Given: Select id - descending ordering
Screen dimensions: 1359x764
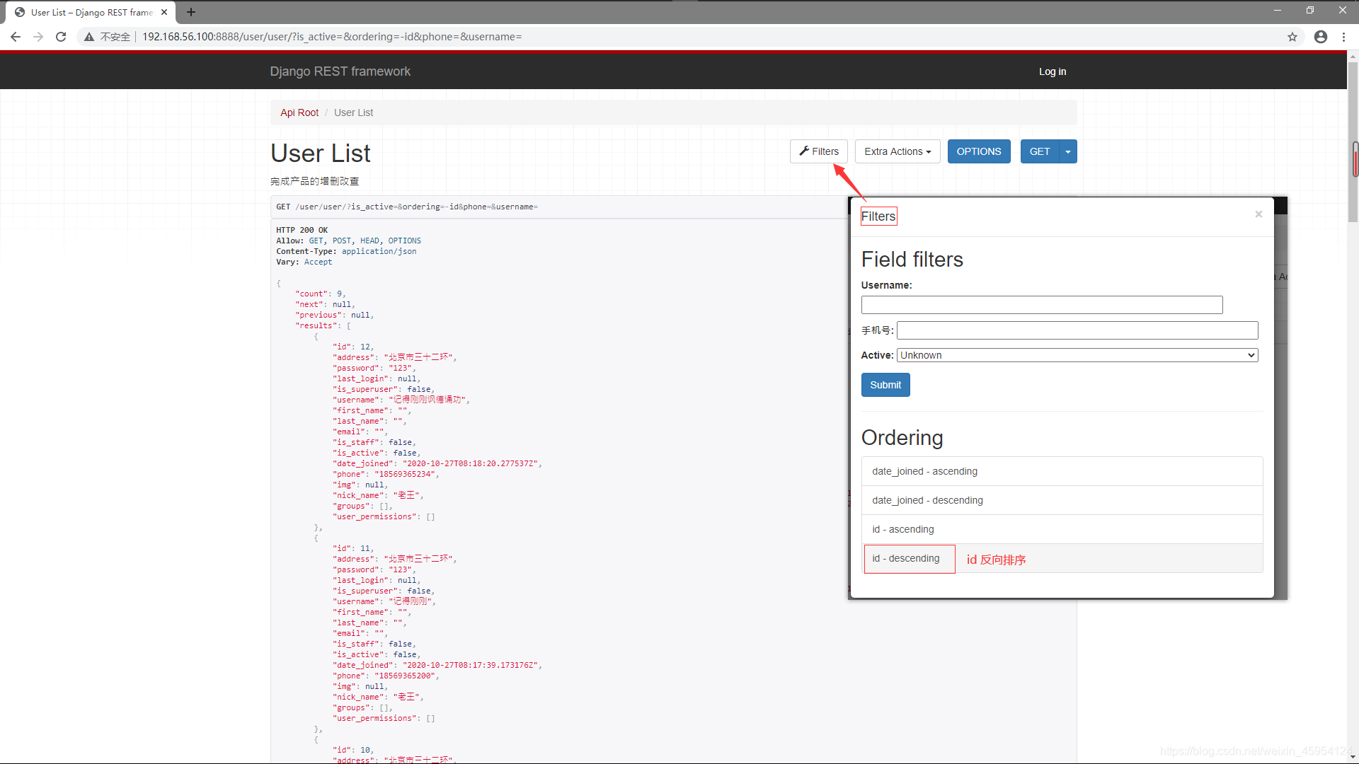Looking at the screenshot, I should [x=906, y=559].
